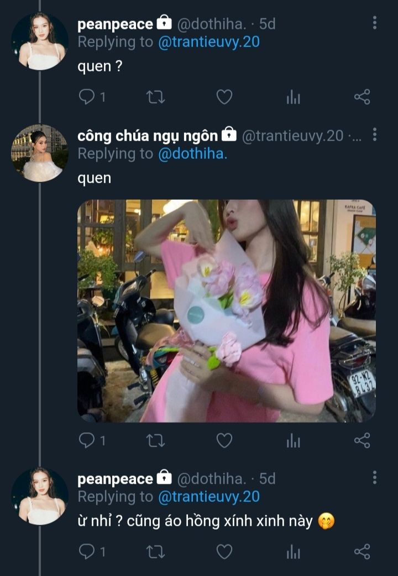Click the 'công chúa ngụ ngôn' display name
398x576 pixels.
[x=148, y=135]
